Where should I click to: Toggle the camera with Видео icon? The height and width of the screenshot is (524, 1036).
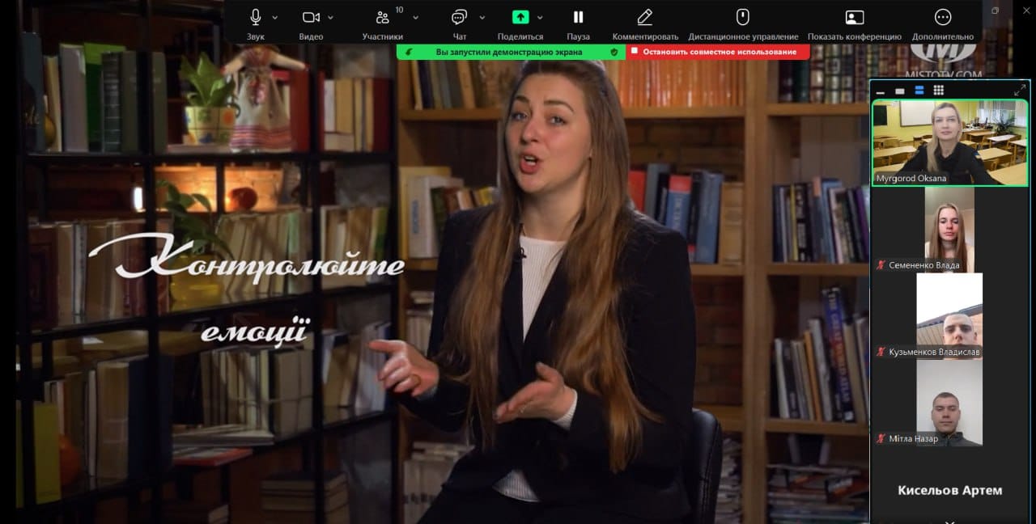point(311,18)
